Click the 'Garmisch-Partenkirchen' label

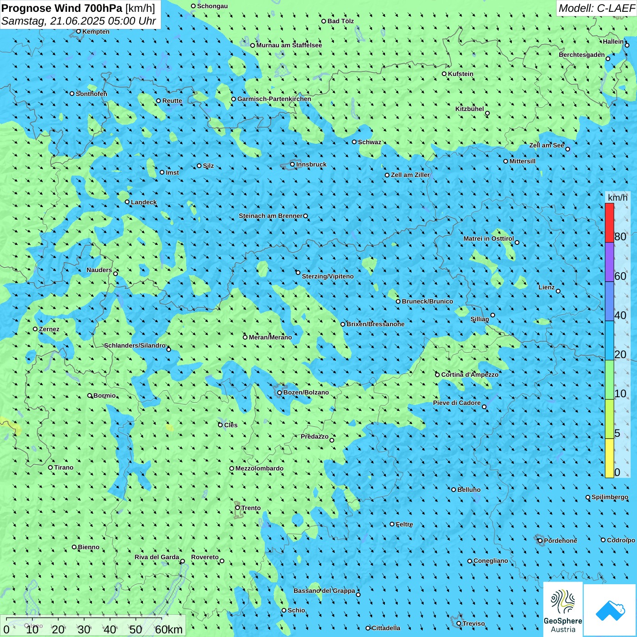tap(274, 99)
